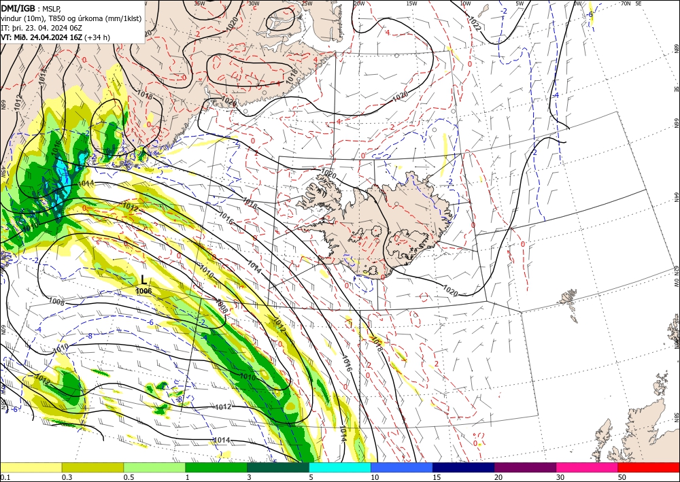Image resolution: width=680 pixels, height=482 pixels.
Task: Click the navy 15–20 mm legend swatch
Action: (464, 467)
